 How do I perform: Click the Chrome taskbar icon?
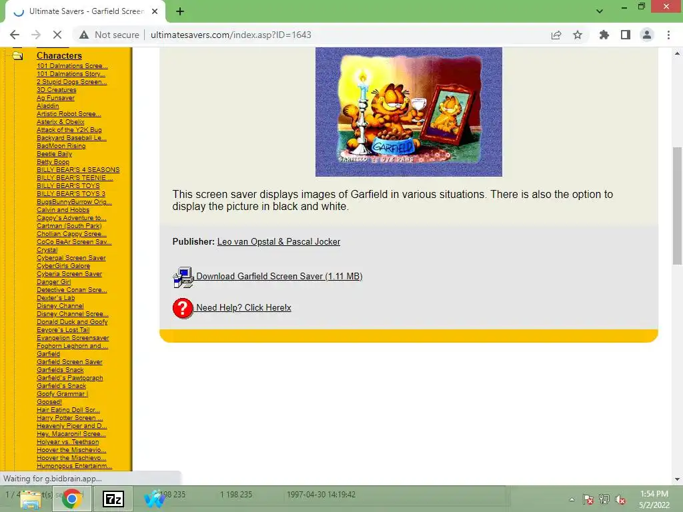tap(72, 499)
